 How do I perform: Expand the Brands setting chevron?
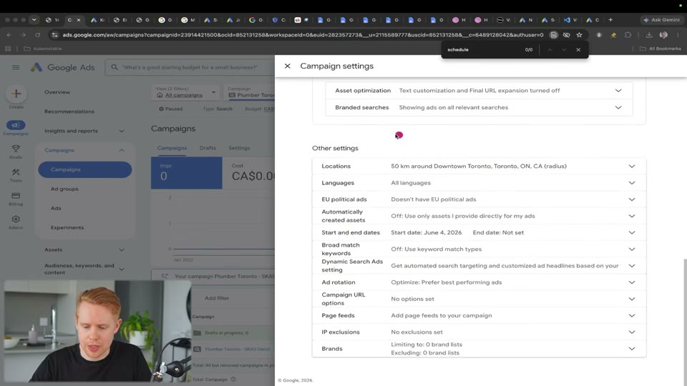tap(631, 349)
